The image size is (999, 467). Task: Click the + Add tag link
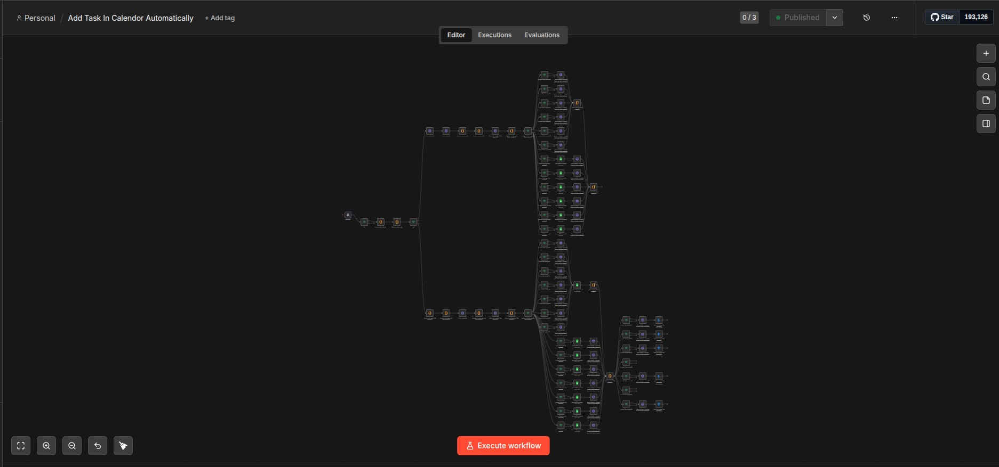pyautogui.click(x=220, y=18)
